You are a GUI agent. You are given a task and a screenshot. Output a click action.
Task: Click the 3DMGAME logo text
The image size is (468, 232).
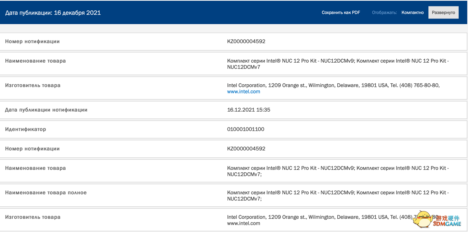coord(447,224)
